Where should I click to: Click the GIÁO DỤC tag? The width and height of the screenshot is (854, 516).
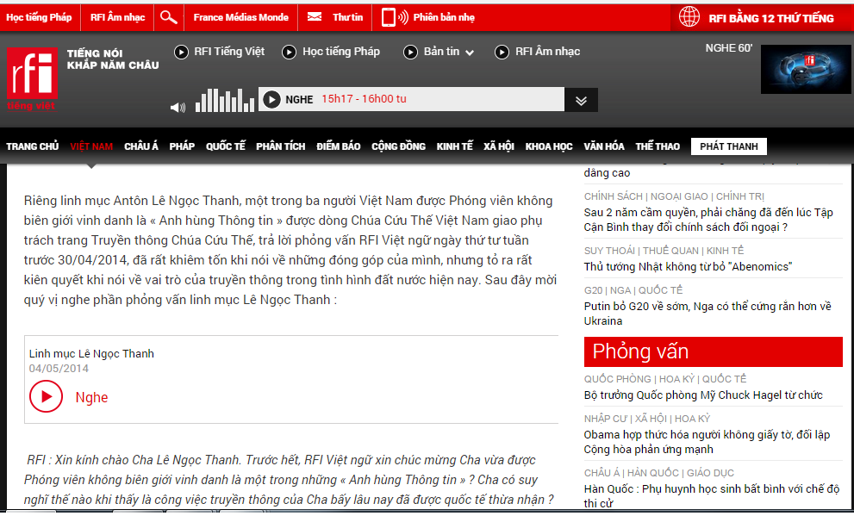point(710,473)
